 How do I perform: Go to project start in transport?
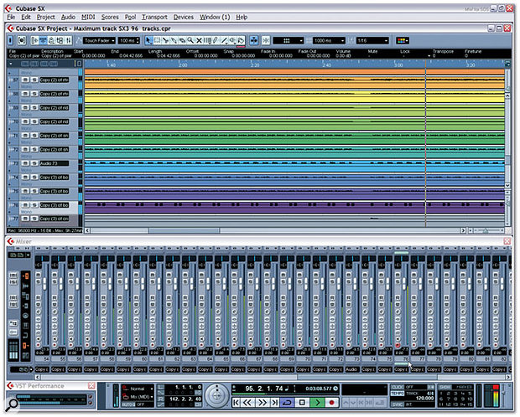(x=236, y=403)
